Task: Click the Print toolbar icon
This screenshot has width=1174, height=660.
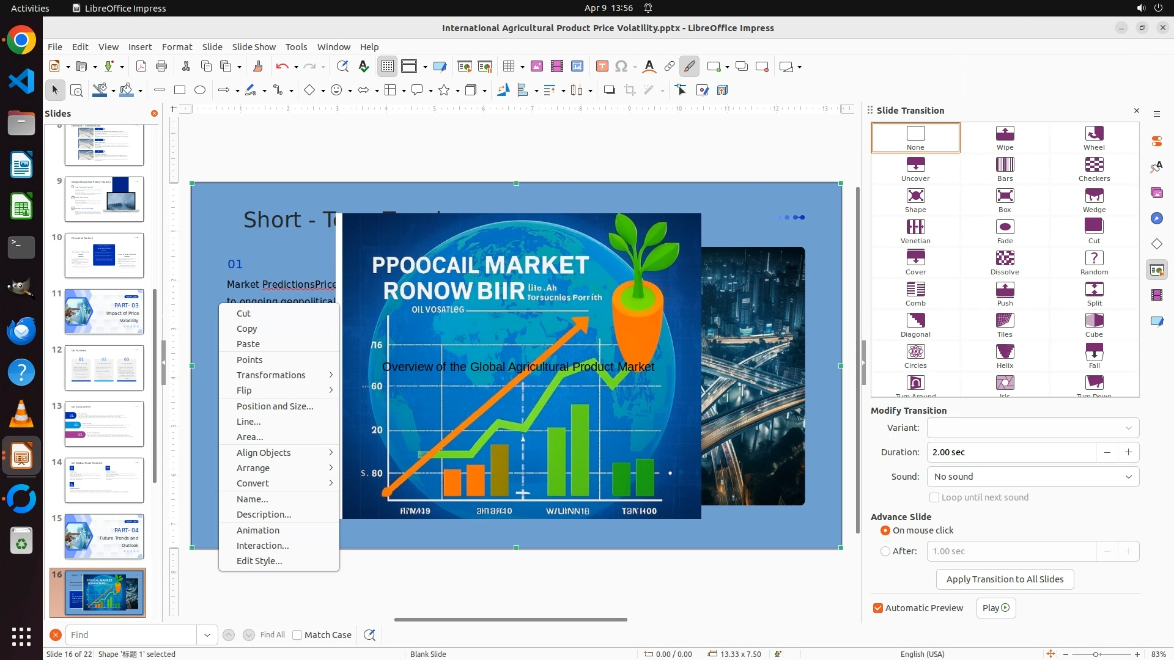Action: [x=161, y=67]
